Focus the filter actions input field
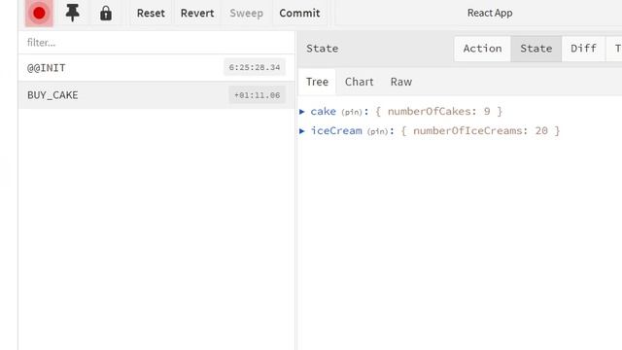The image size is (622, 350). point(156,43)
